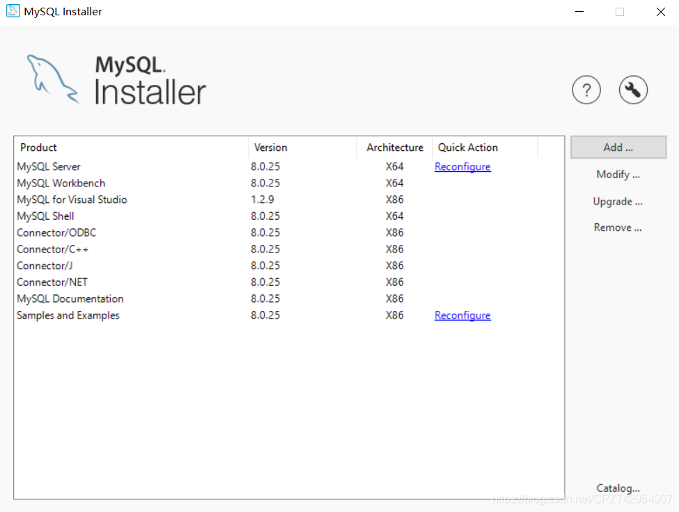Select the Connector/ODBC row

(289, 232)
